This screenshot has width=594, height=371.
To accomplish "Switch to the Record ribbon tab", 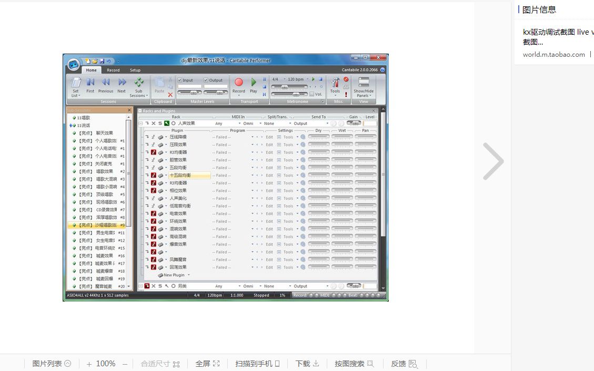I will [x=113, y=70].
